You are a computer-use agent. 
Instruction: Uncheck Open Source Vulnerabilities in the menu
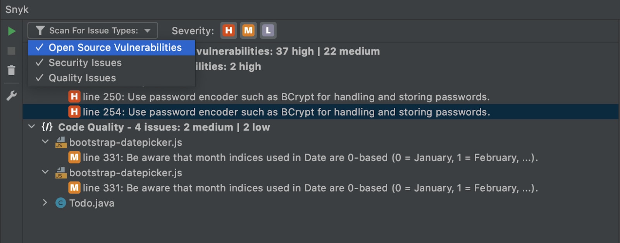(x=112, y=48)
